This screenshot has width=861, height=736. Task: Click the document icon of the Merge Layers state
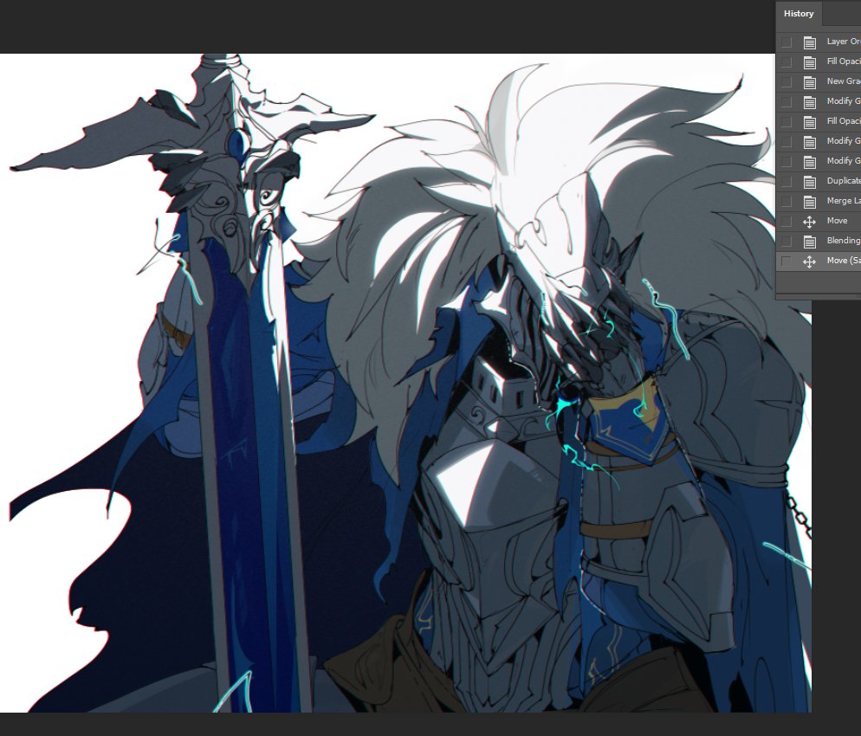[x=809, y=201]
